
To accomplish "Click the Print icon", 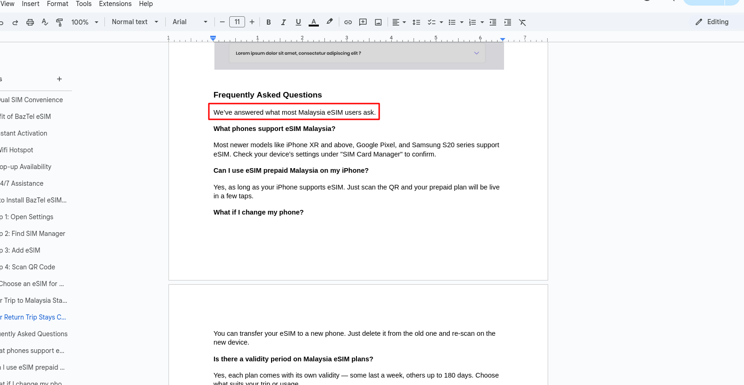I will tap(30, 22).
